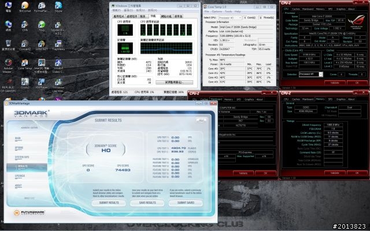
Task: Click OK in CPU-Z Memory window
Action: [357, 173]
